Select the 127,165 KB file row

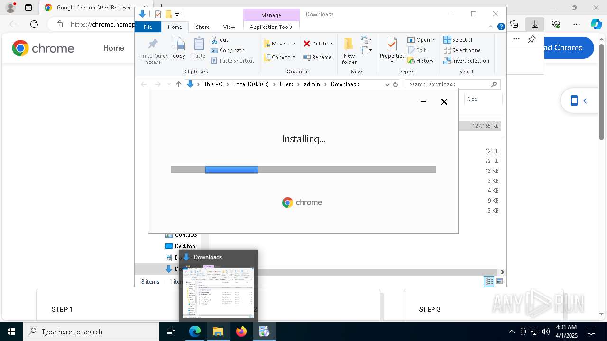(x=480, y=126)
